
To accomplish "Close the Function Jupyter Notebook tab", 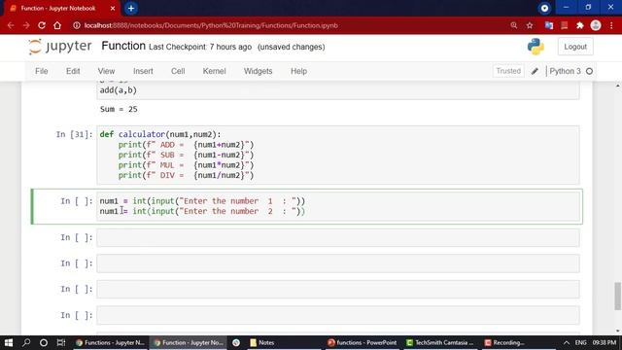I will (x=113, y=9).
